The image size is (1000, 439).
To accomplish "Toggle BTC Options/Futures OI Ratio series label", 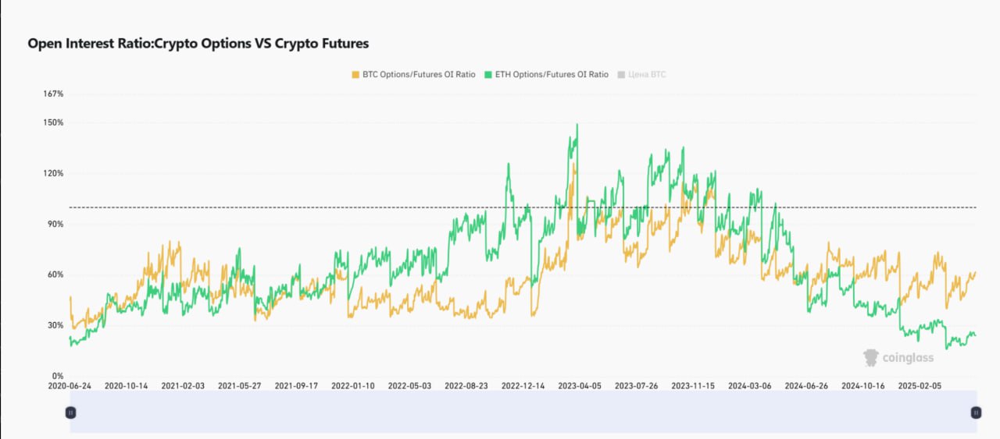I will (419, 75).
